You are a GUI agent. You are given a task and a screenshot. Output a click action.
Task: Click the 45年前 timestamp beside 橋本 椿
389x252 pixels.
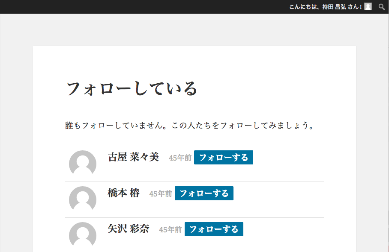coord(160,194)
